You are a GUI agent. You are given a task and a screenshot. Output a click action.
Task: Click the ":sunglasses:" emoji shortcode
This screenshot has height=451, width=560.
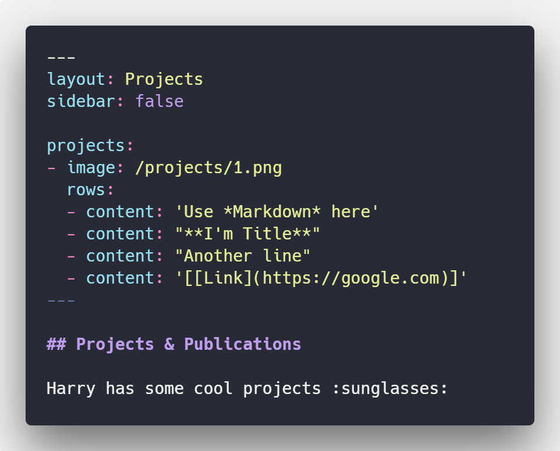pyautogui.click(x=389, y=388)
